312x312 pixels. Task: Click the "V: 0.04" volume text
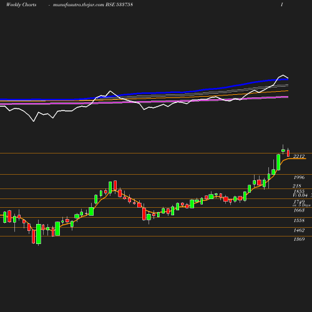(300, 195)
